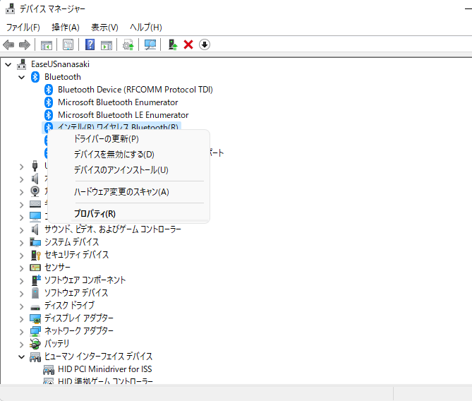This screenshot has height=401, width=472.
Task: Click the セキュリティ デバイス key icon
Action: click(35, 255)
